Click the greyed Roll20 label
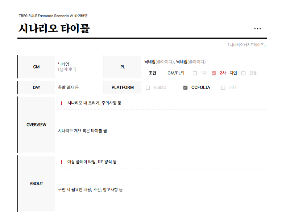282x224 pixels. coord(160,87)
